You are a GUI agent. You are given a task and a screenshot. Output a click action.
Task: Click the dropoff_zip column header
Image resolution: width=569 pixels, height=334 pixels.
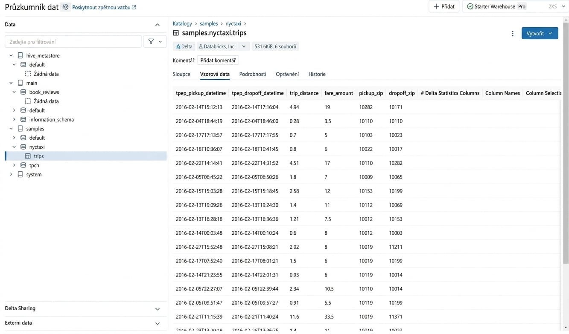click(402, 93)
